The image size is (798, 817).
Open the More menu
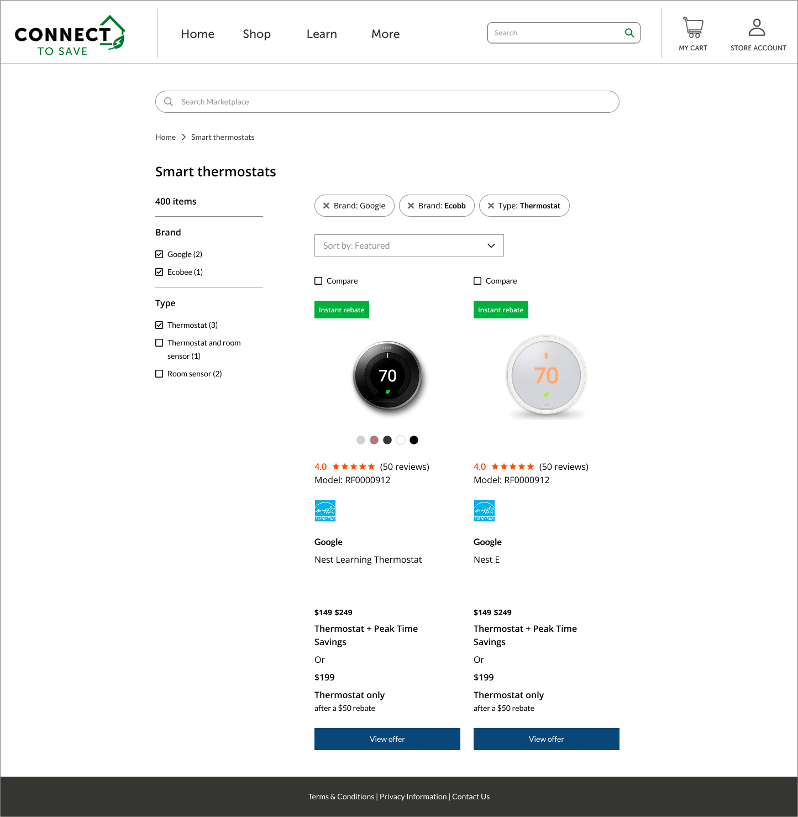pos(385,34)
